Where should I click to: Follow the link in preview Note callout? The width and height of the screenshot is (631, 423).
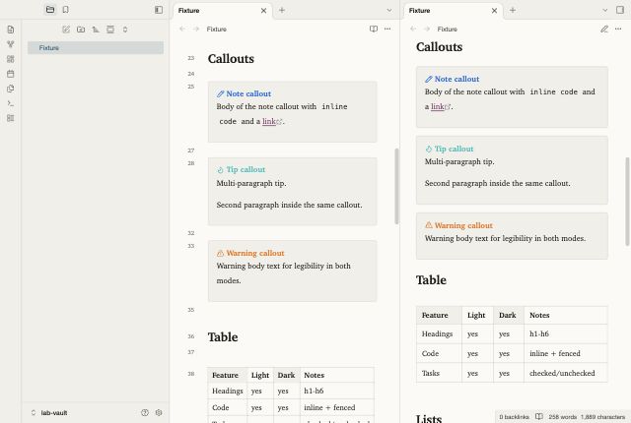click(x=438, y=107)
